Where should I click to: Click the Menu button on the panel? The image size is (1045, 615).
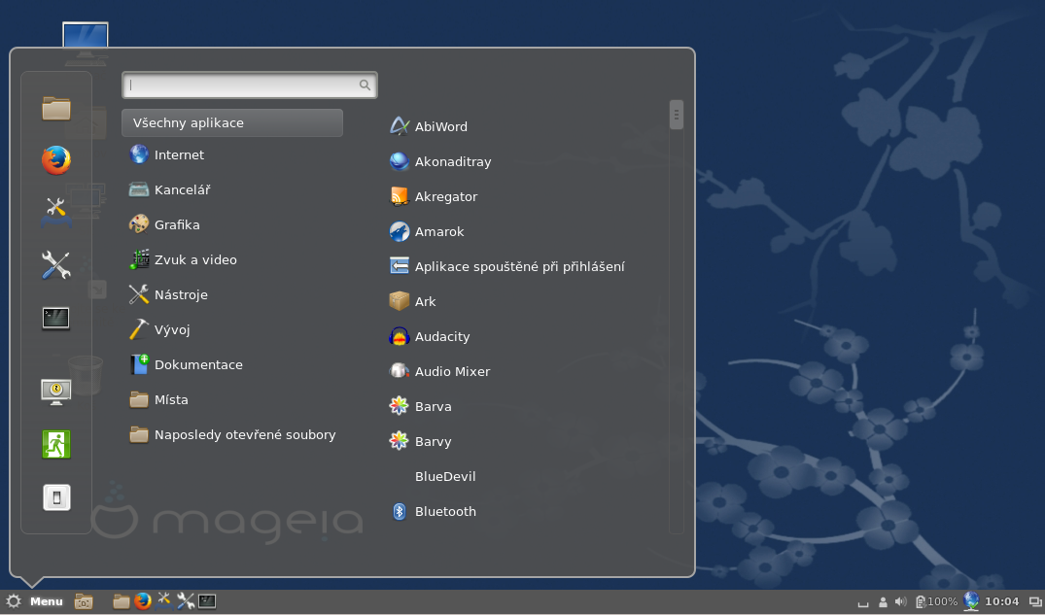click(35, 601)
